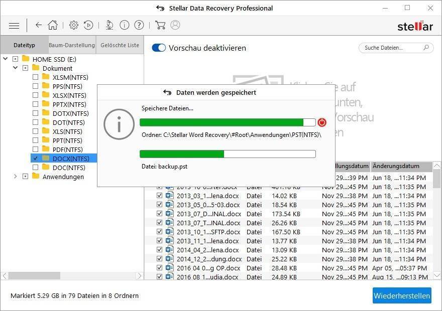This screenshot has width=442, height=311.
Task: Open settings via the gear icon
Action: (x=74, y=25)
